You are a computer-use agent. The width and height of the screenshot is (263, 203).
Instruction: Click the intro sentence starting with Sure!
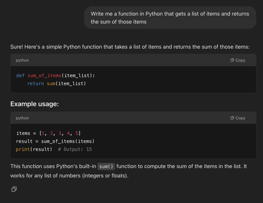coord(130,47)
